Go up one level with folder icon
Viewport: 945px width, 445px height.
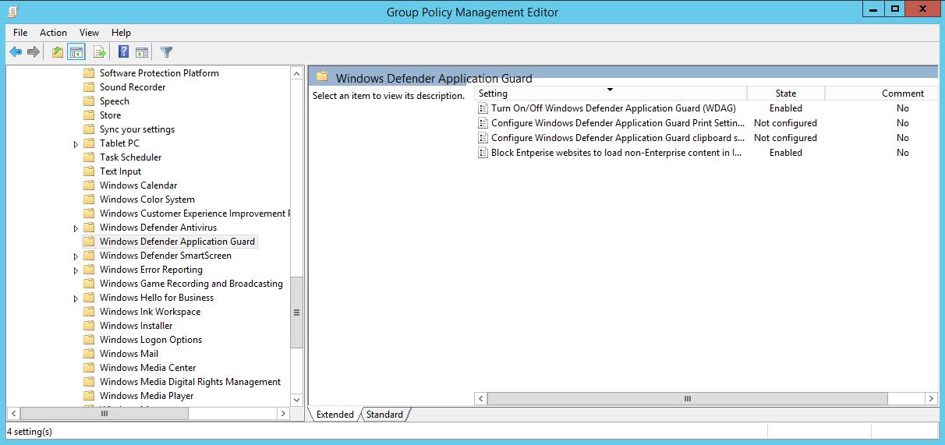click(x=57, y=52)
